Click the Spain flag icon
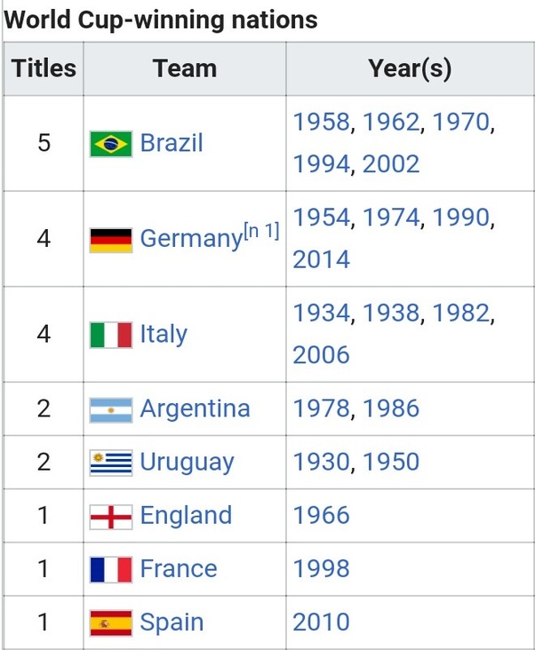 tap(111, 622)
